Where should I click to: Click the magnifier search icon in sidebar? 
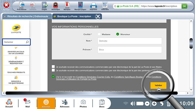(27, 42)
